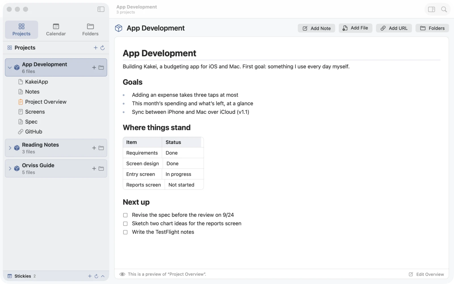Switch to the Calendar tab
The height and width of the screenshot is (284, 454).
(56, 30)
